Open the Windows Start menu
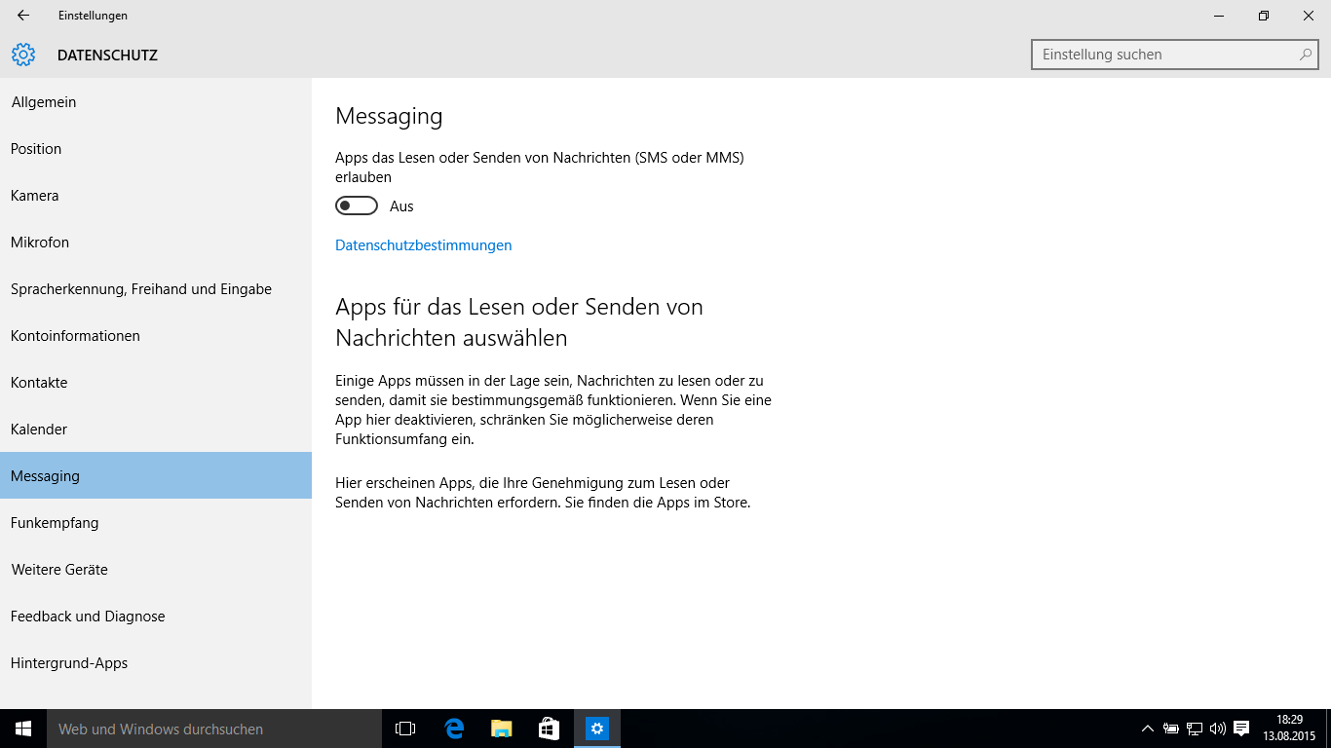The width and height of the screenshot is (1331, 748). 23,729
